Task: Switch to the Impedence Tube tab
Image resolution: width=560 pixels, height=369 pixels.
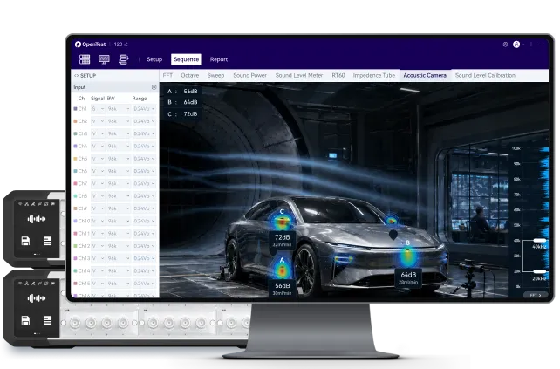Action: point(374,75)
